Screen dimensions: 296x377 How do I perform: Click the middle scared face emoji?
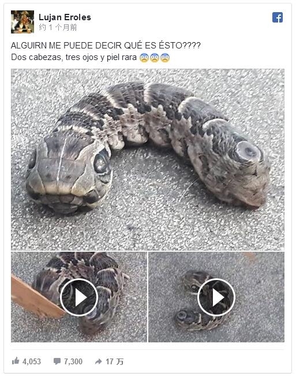tap(155, 58)
